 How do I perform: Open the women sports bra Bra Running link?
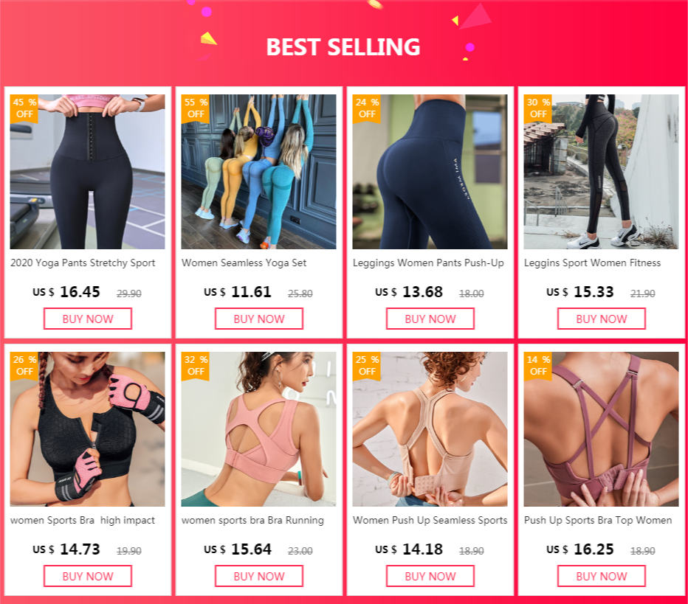click(252, 520)
